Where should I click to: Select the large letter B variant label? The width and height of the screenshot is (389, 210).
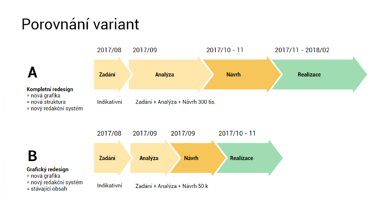32,156
